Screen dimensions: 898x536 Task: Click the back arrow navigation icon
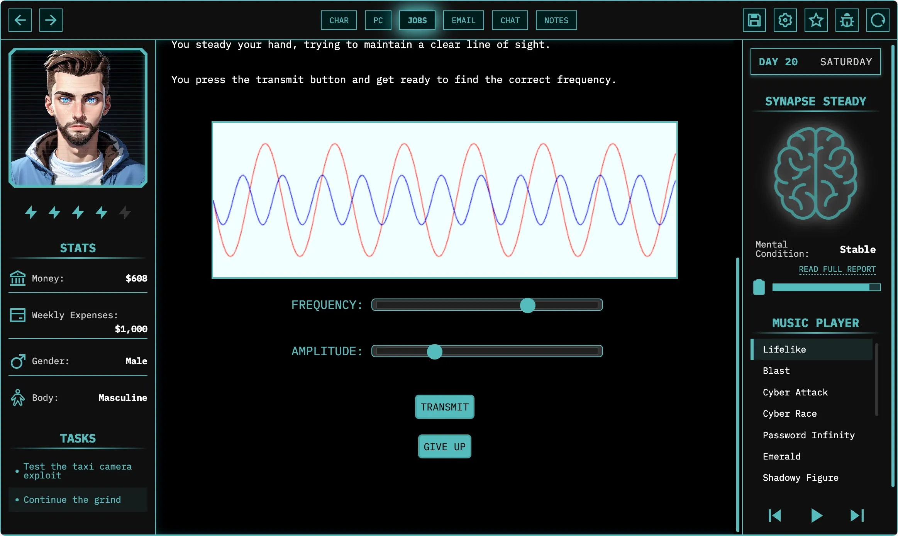click(20, 20)
